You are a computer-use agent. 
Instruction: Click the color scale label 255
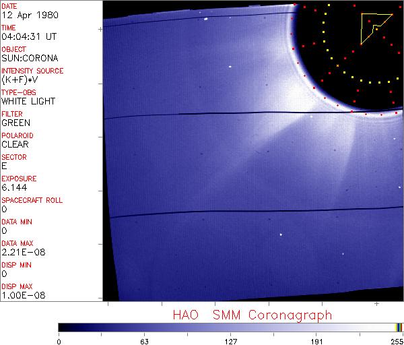(397, 342)
